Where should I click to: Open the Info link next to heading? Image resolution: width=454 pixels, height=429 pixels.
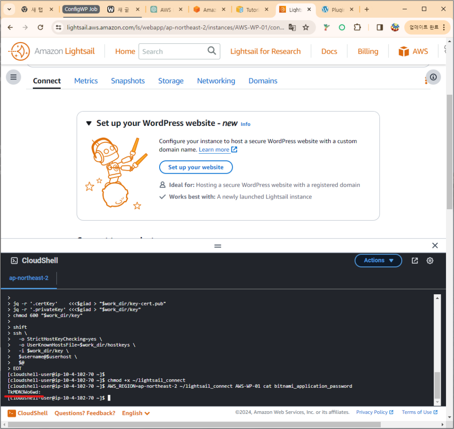pos(246,124)
